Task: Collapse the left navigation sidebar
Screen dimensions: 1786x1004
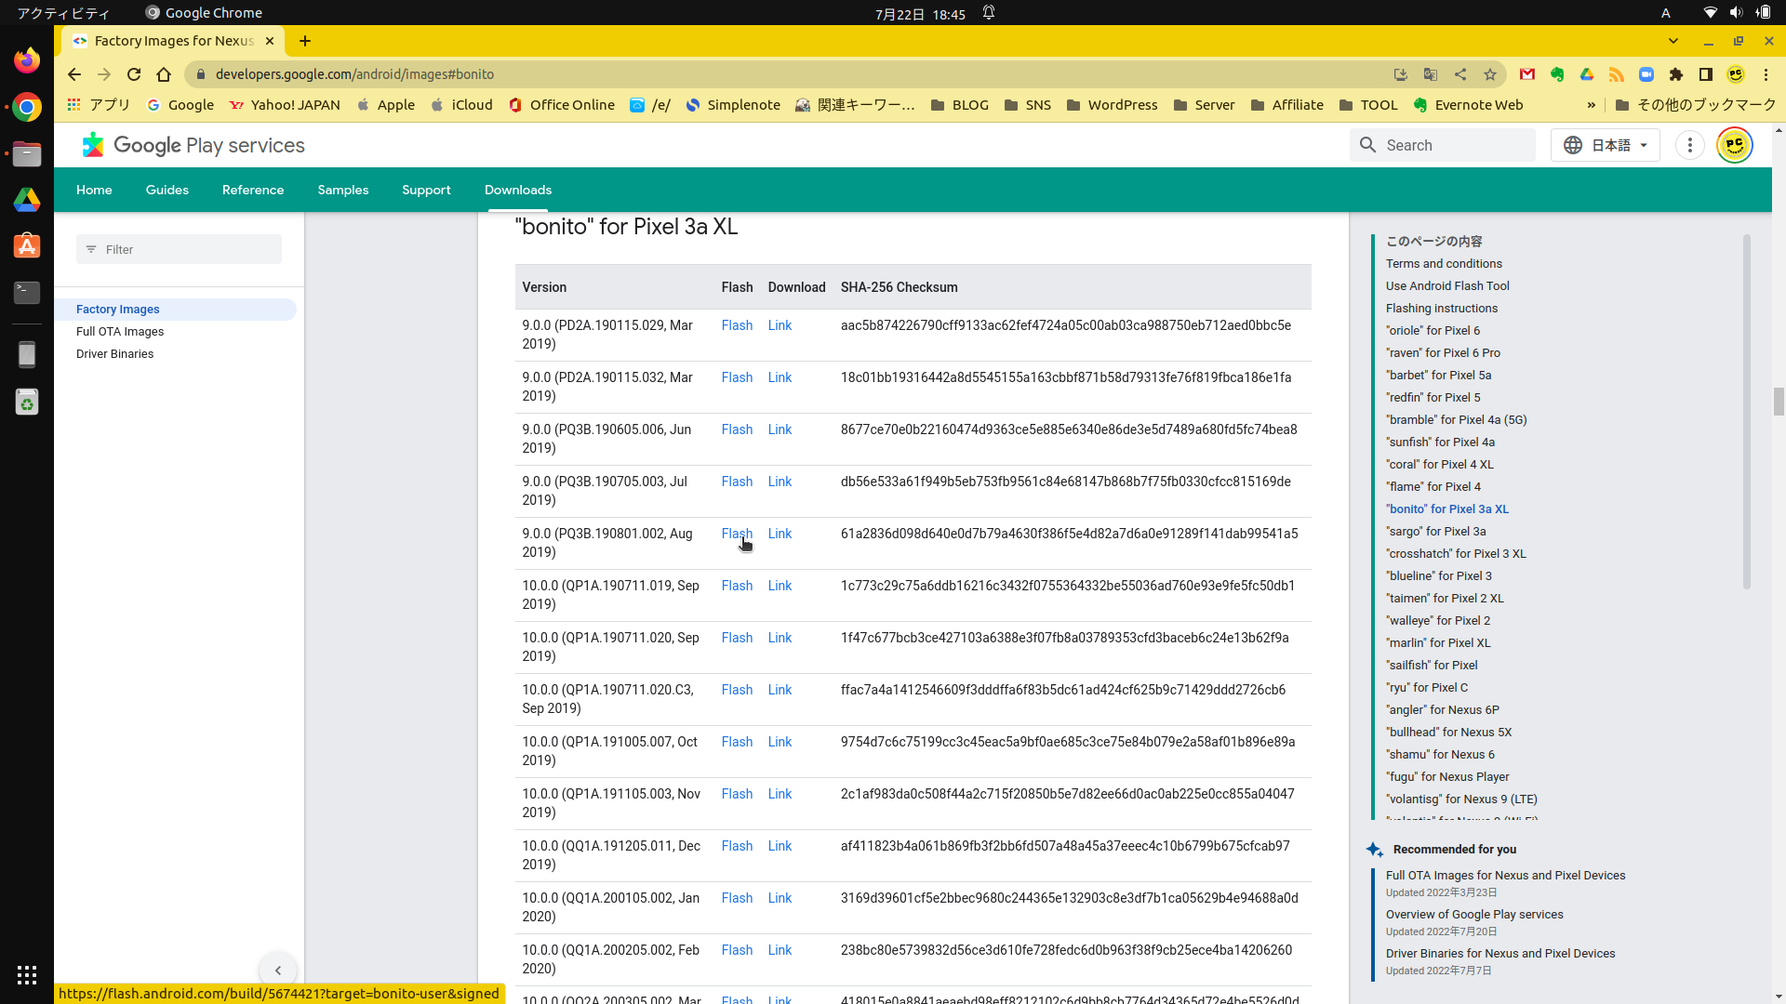Action: tap(277, 971)
